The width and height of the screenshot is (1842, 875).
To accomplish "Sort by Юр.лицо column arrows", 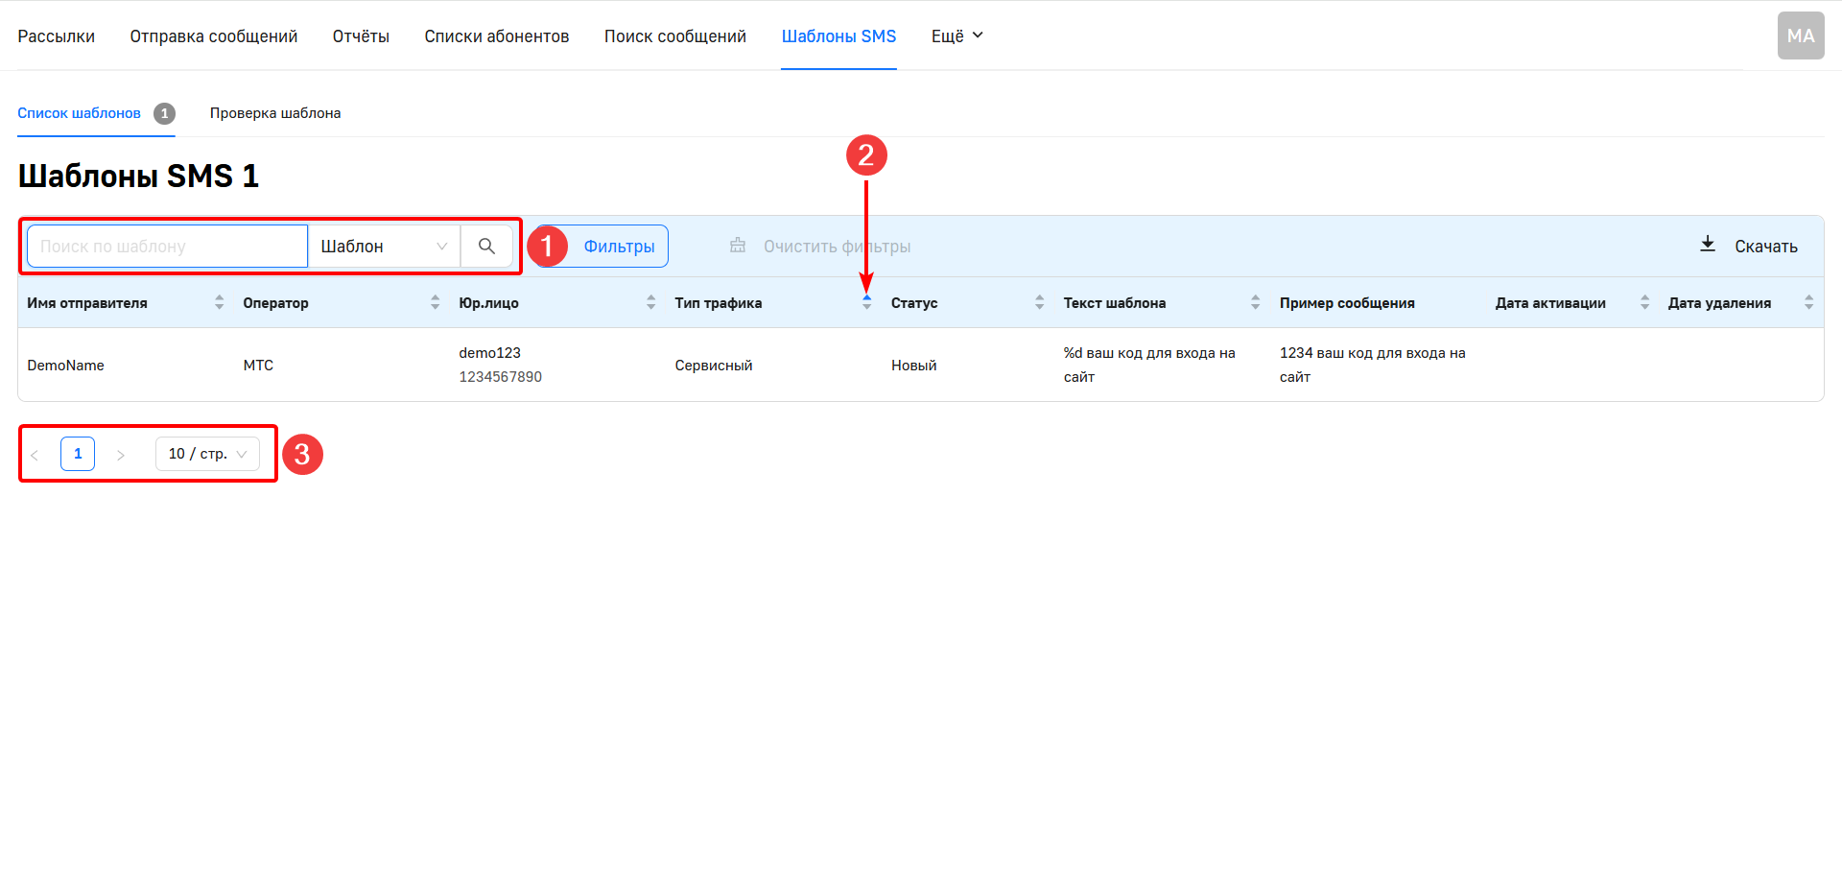I will pos(651,303).
